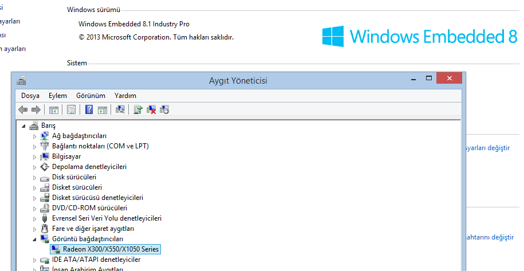Select Fare ve diğer işaret aygıtları

click(x=93, y=229)
